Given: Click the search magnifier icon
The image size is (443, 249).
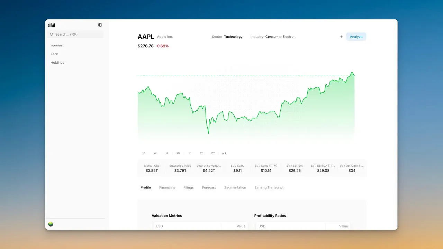Looking at the screenshot, I should pos(52,34).
